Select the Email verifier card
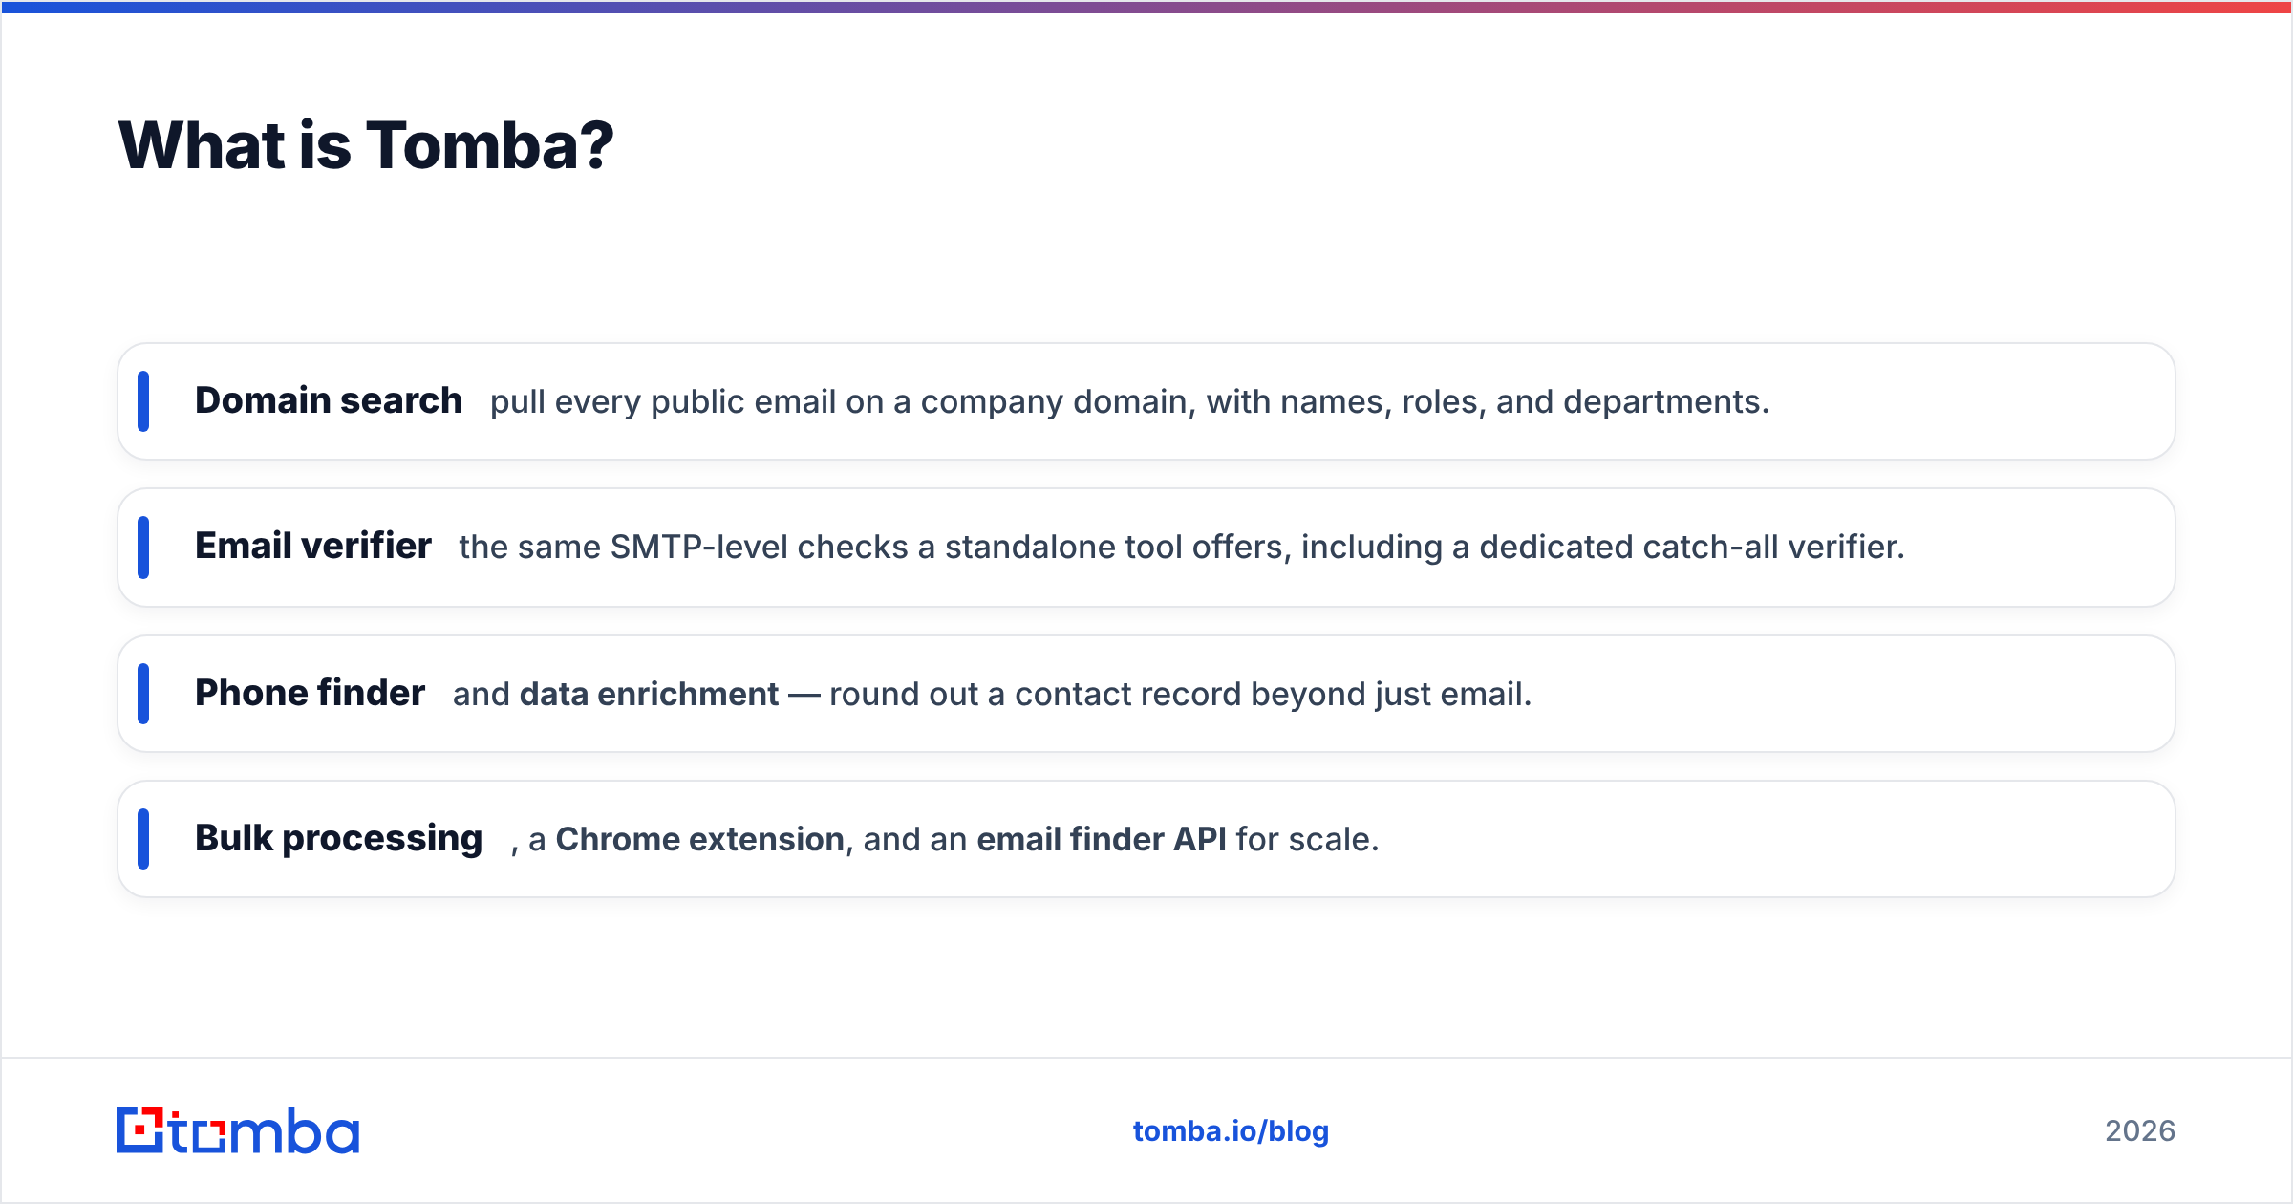Image resolution: width=2293 pixels, height=1204 pixels. pos(1146,548)
